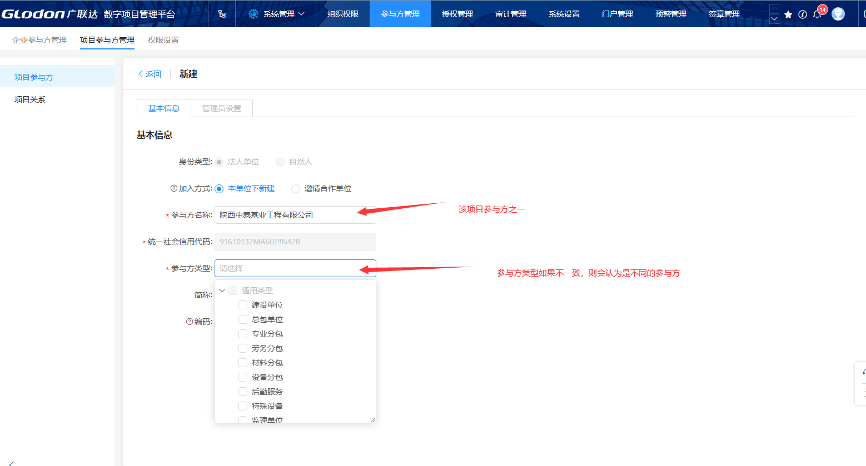Click the help icon beside 加入方式
The height and width of the screenshot is (466, 866).
(173, 188)
